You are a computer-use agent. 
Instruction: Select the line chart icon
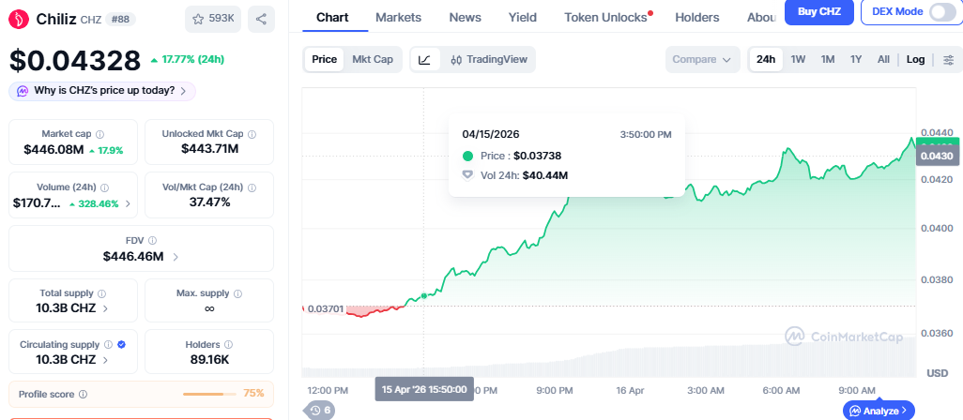point(425,59)
